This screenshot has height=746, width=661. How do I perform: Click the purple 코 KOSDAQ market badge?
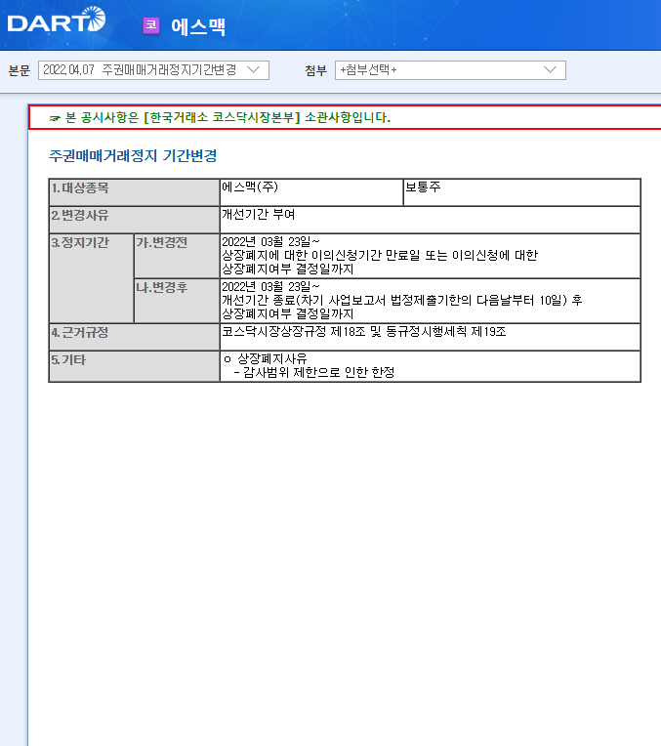point(151,25)
